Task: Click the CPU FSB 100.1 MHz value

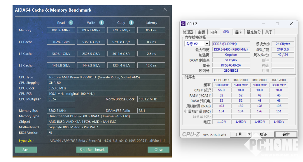Action: pos(106,94)
